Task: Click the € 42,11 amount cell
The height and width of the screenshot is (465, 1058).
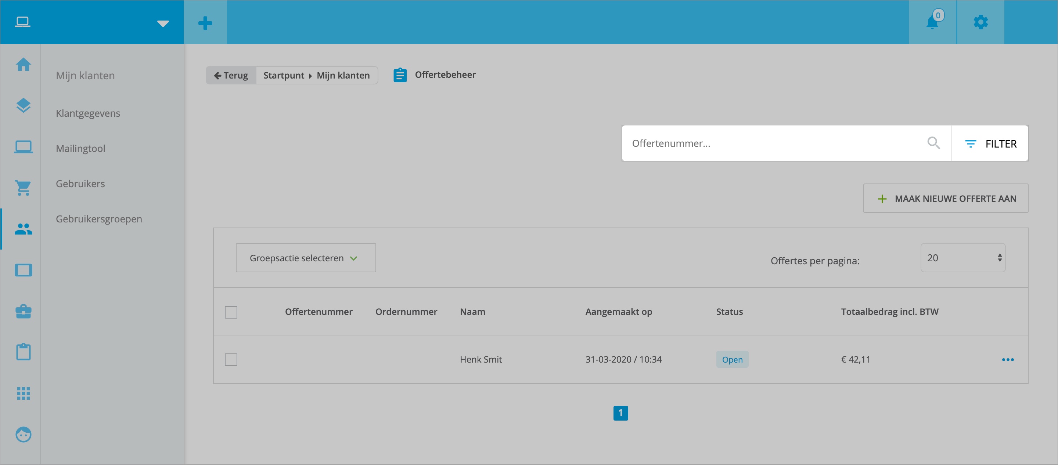Action: tap(856, 360)
